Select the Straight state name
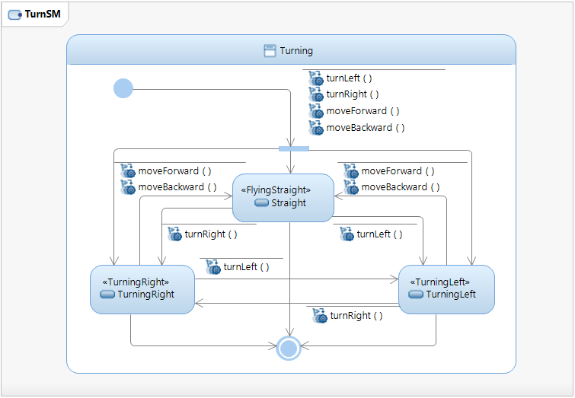The height and width of the screenshot is (398, 575). pyautogui.click(x=289, y=202)
